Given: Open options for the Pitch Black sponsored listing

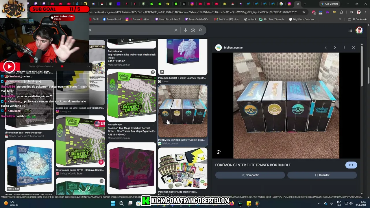Looking at the screenshot, I should (153, 51).
